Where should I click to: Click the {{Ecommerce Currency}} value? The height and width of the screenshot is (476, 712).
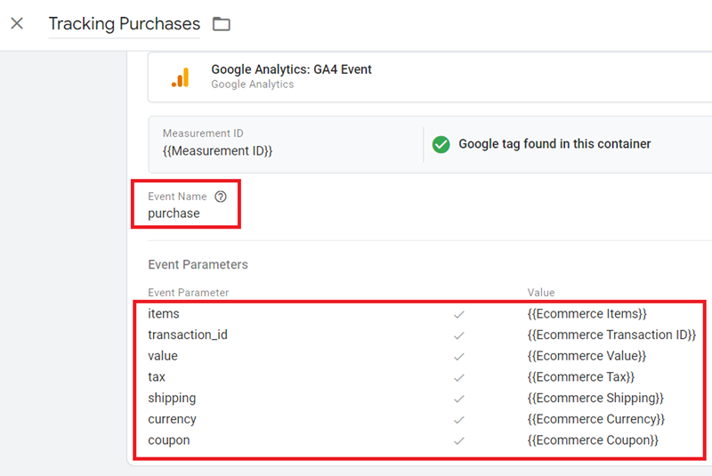click(595, 419)
